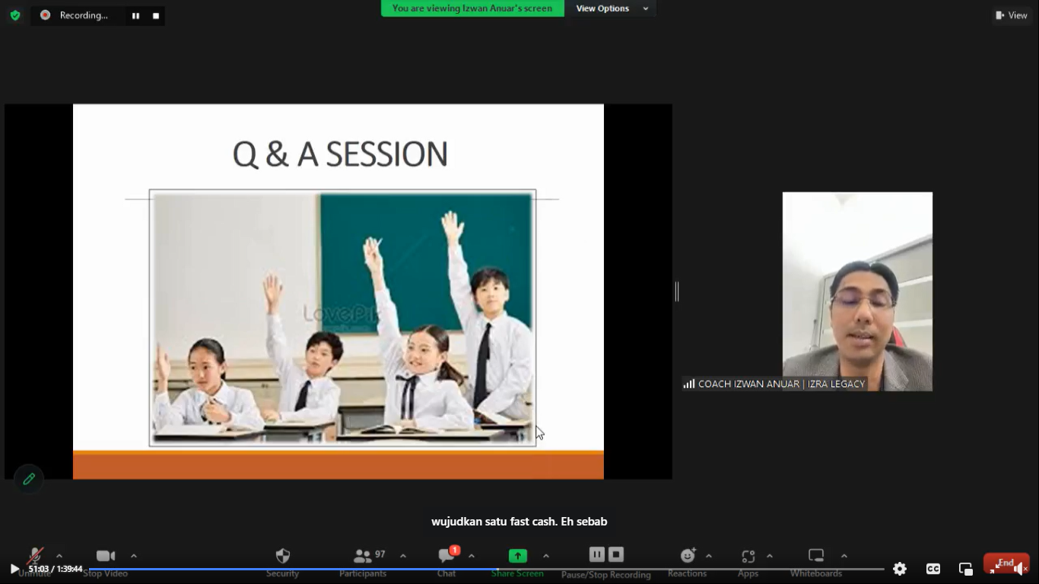The height and width of the screenshot is (584, 1039).
Task: Click the green annotate pencil icon
Action: (29, 479)
